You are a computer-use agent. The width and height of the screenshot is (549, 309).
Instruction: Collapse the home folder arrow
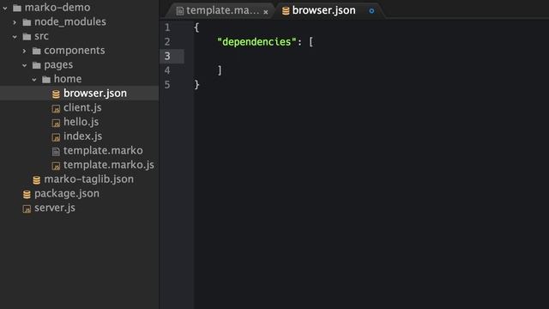point(34,80)
